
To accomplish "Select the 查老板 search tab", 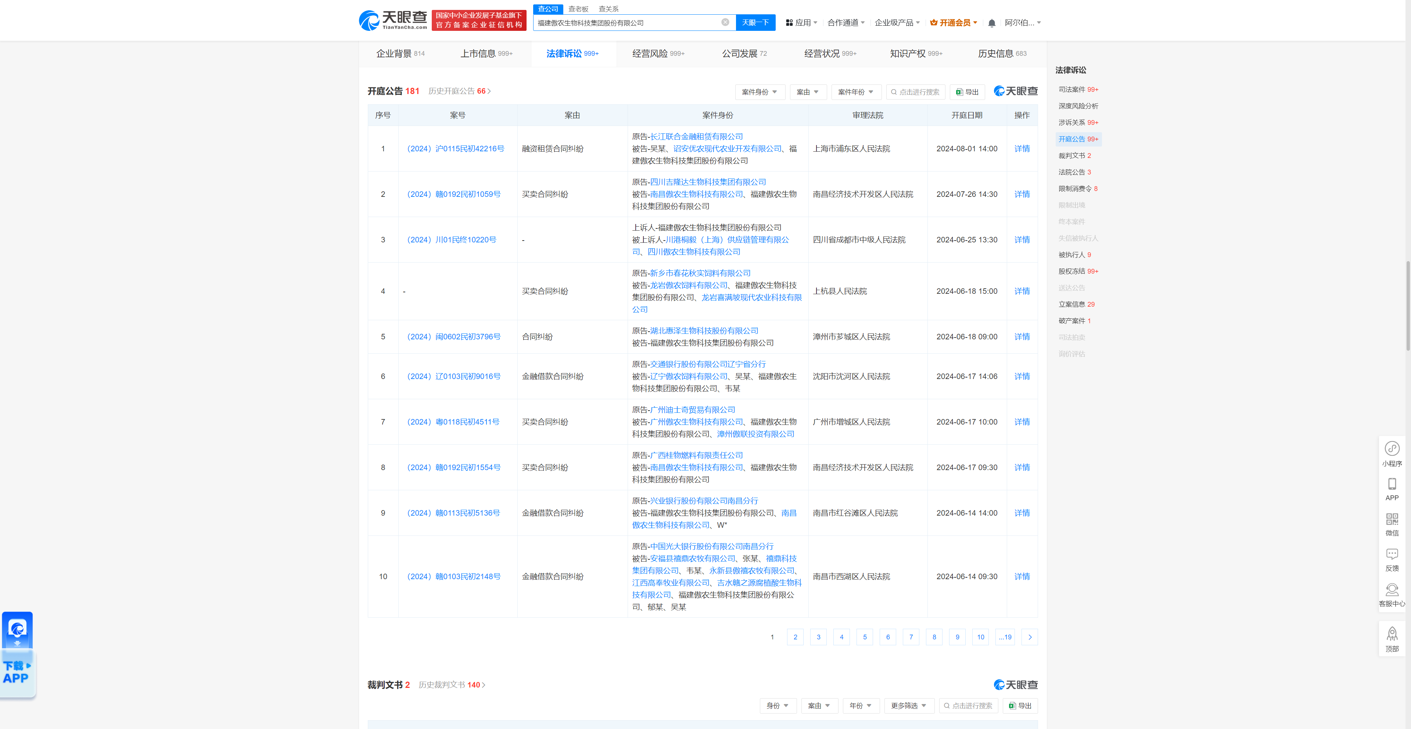I will 578,9.
